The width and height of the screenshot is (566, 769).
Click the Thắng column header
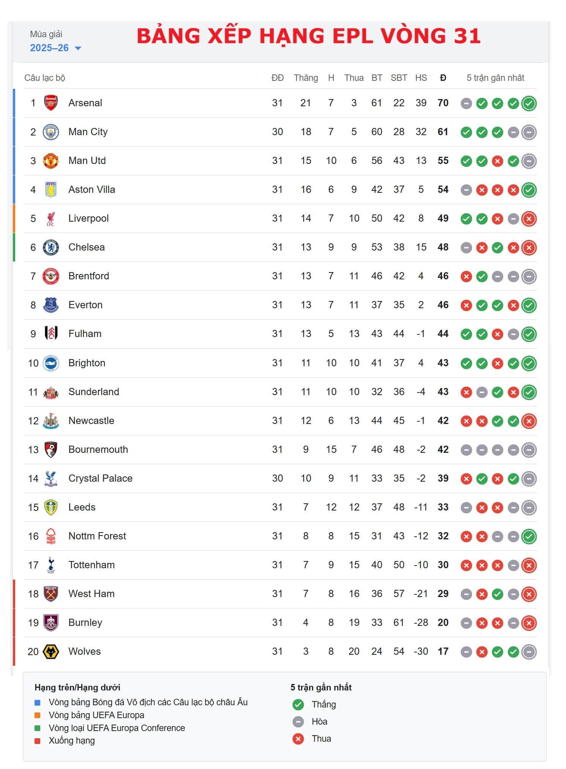(306, 78)
